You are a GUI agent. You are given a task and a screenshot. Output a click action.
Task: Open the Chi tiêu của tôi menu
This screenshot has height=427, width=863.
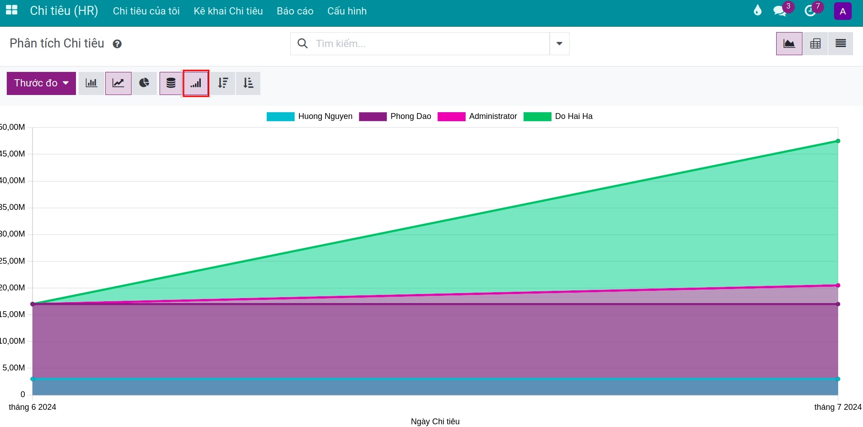[x=146, y=11]
